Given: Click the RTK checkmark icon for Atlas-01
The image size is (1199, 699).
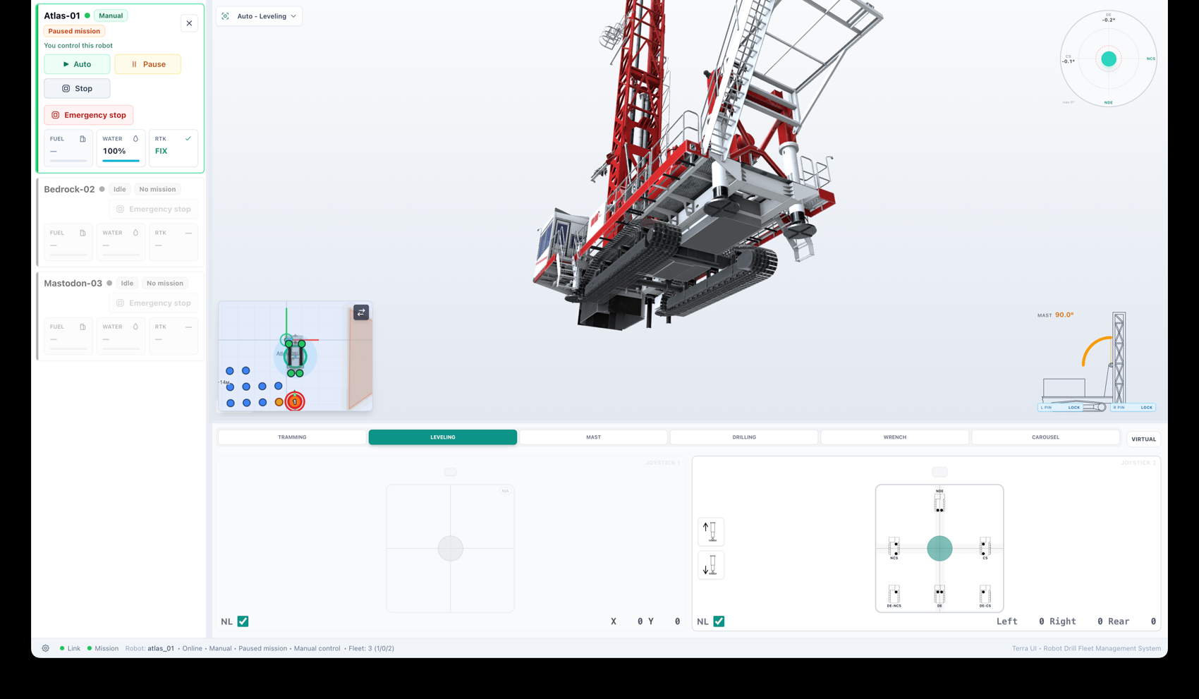Looking at the screenshot, I should point(188,139).
